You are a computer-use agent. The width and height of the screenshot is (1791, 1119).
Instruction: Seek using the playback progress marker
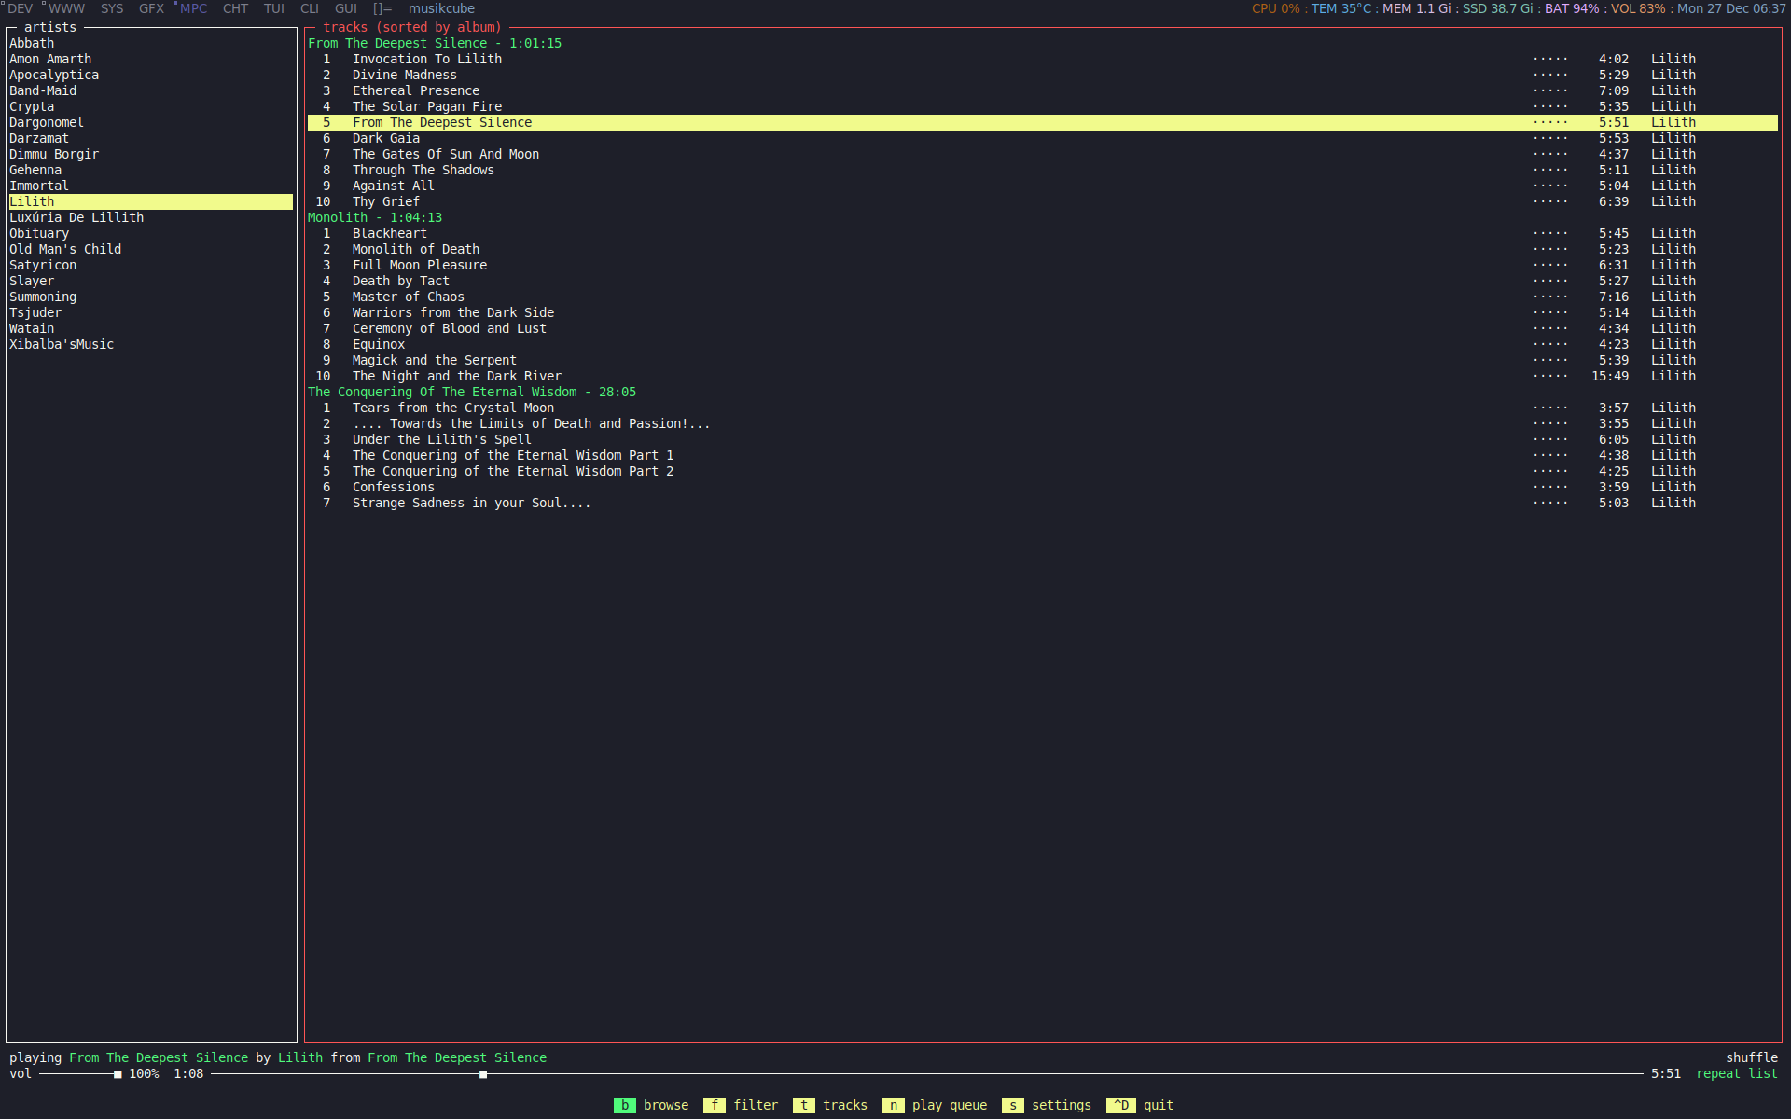click(x=483, y=1074)
